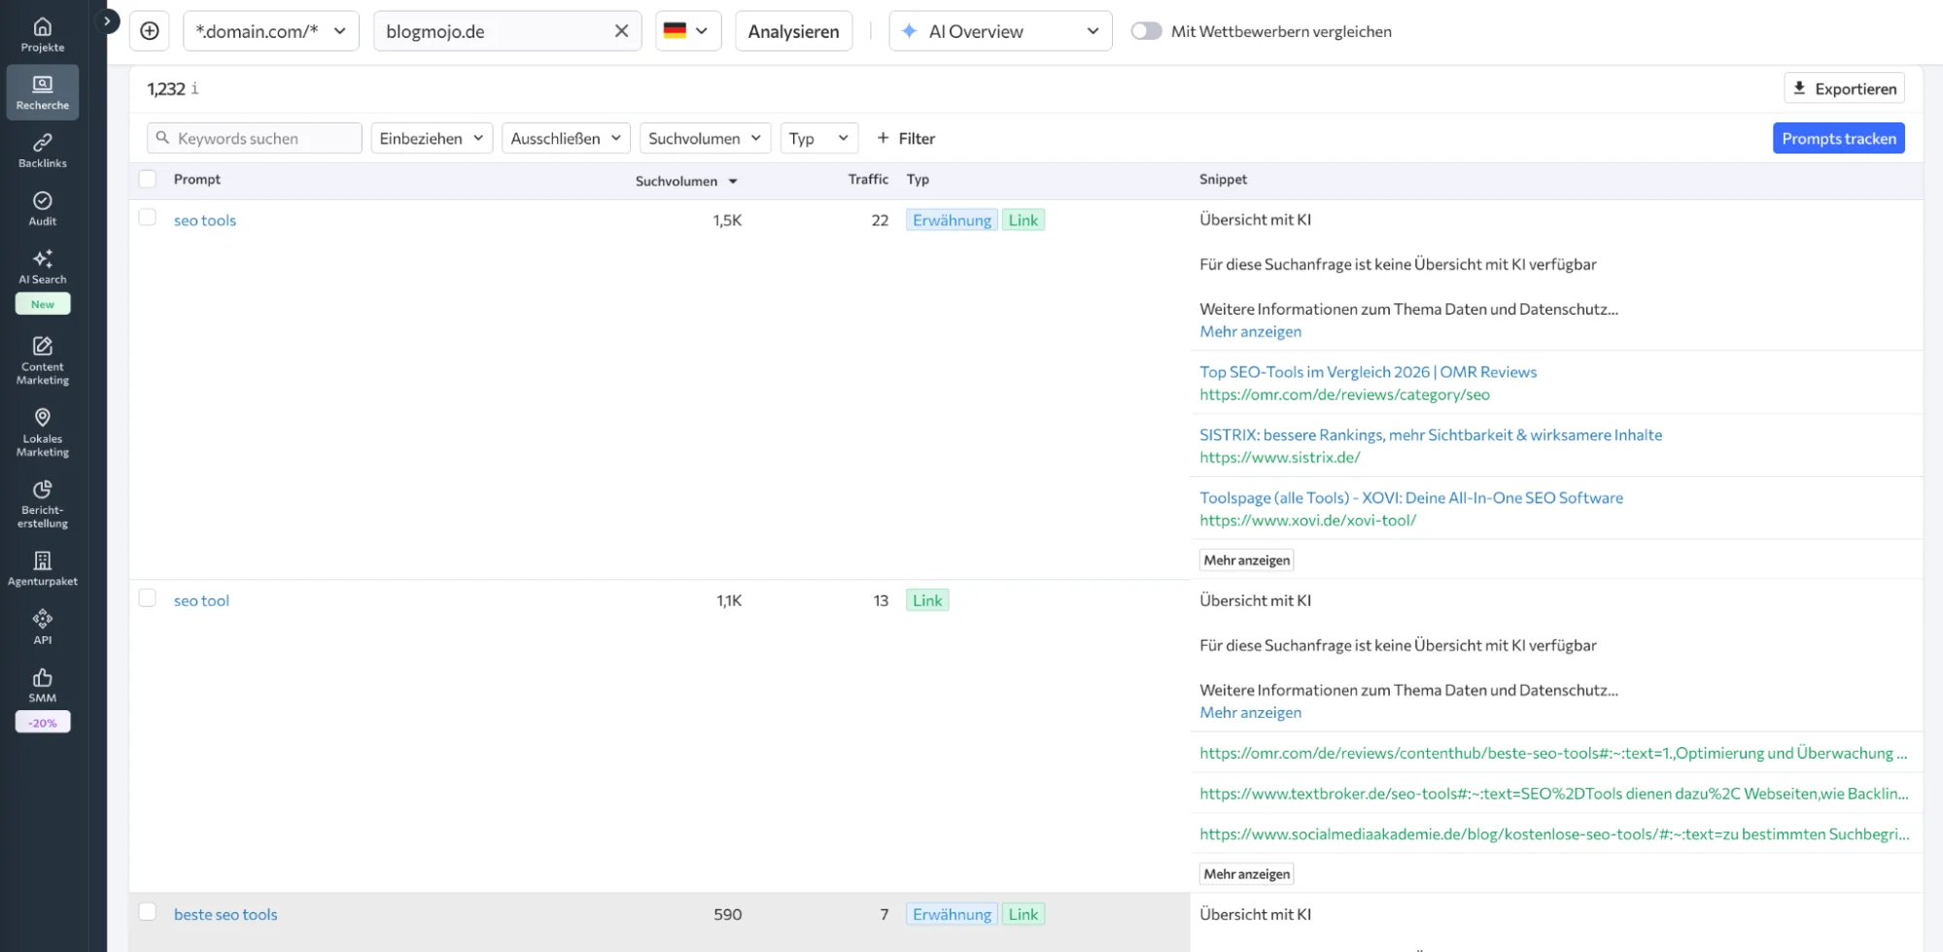Open Lokales Marketing section

pos(43,432)
